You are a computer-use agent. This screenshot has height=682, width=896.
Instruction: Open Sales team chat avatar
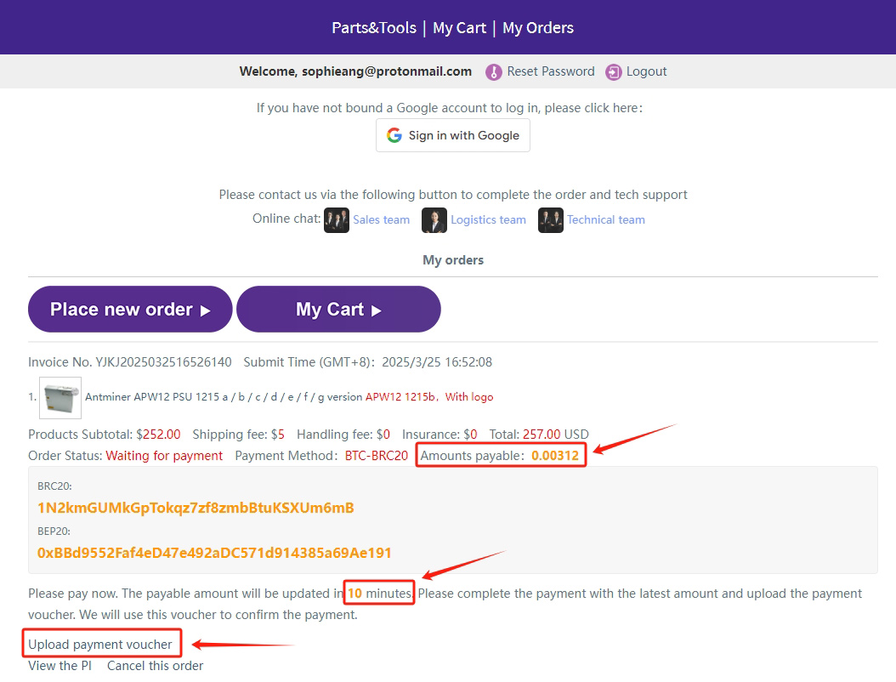[337, 220]
